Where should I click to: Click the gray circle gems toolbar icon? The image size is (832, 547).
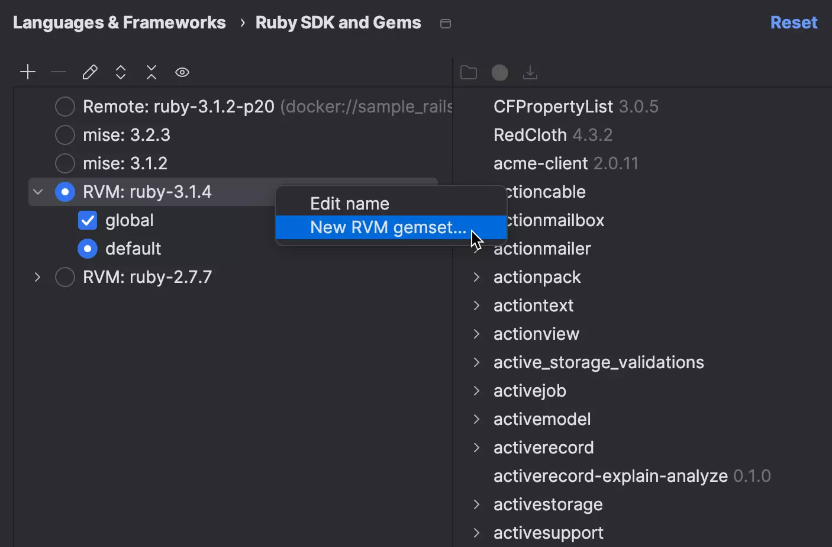(x=499, y=72)
